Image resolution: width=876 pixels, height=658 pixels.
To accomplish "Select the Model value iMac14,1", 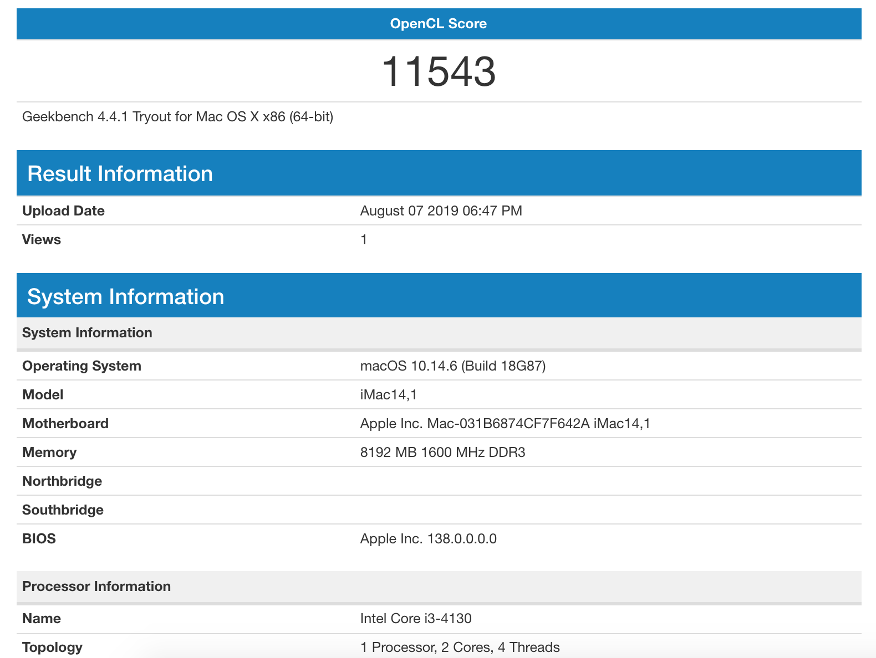I will click(x=389, y=395).
